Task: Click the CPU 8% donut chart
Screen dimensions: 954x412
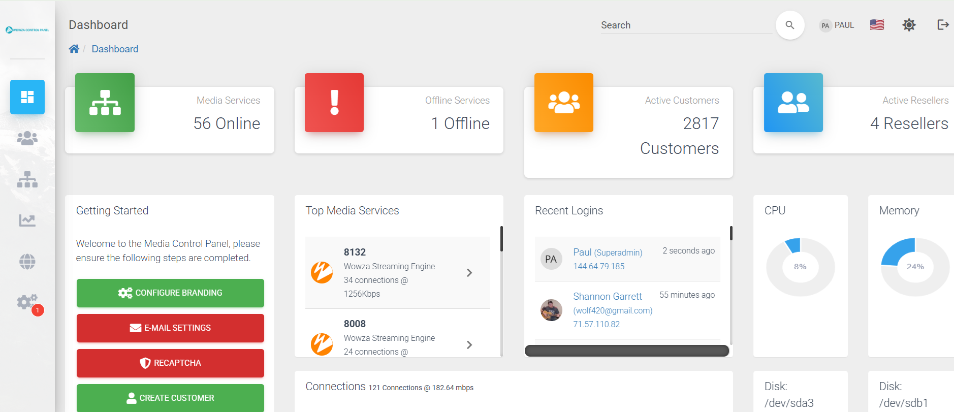Action: point(801,267)
